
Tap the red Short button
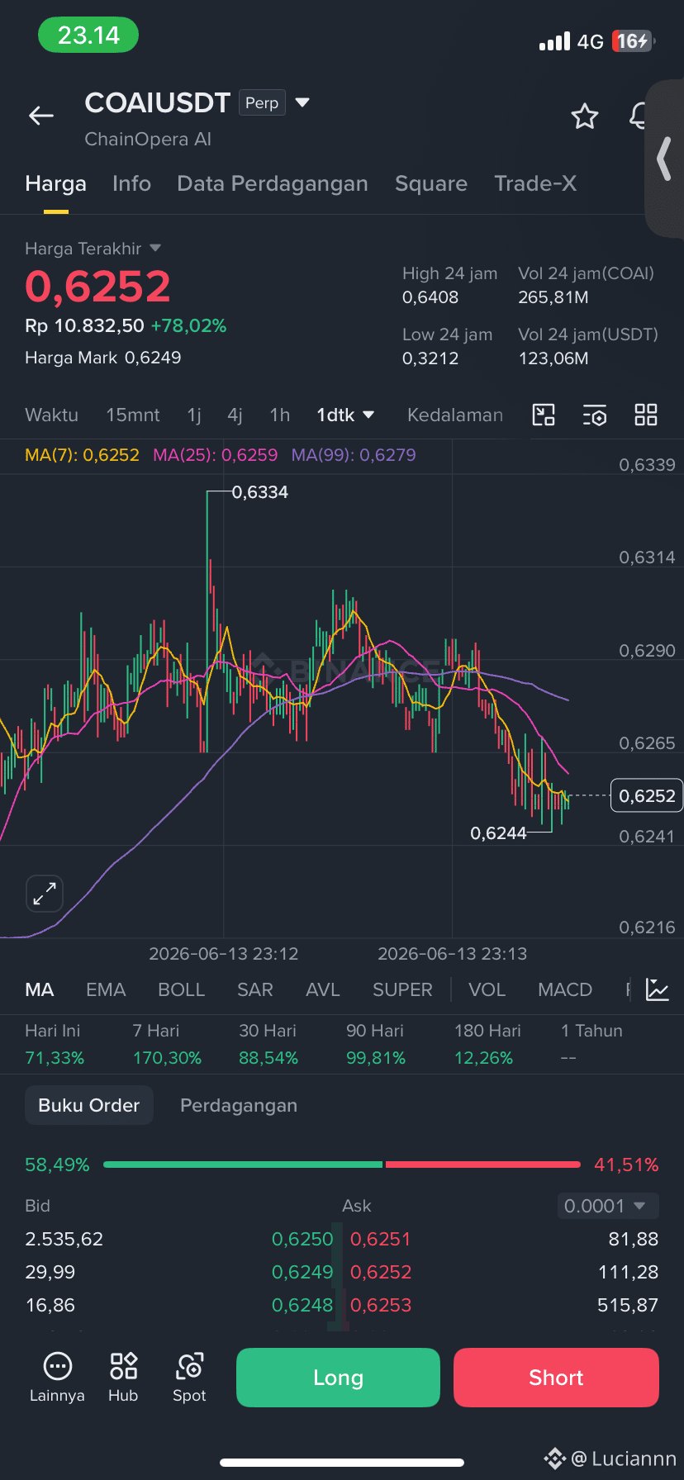coord(556,1378)
